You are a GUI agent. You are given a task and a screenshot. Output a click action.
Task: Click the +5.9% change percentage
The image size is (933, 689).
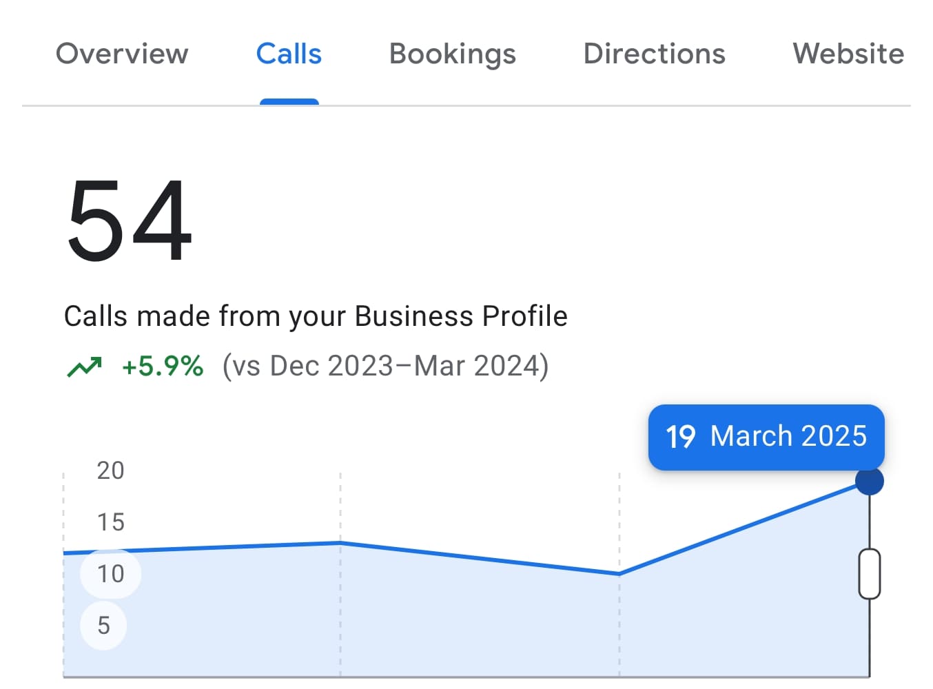pyautogui.click(x=163, y=367)
